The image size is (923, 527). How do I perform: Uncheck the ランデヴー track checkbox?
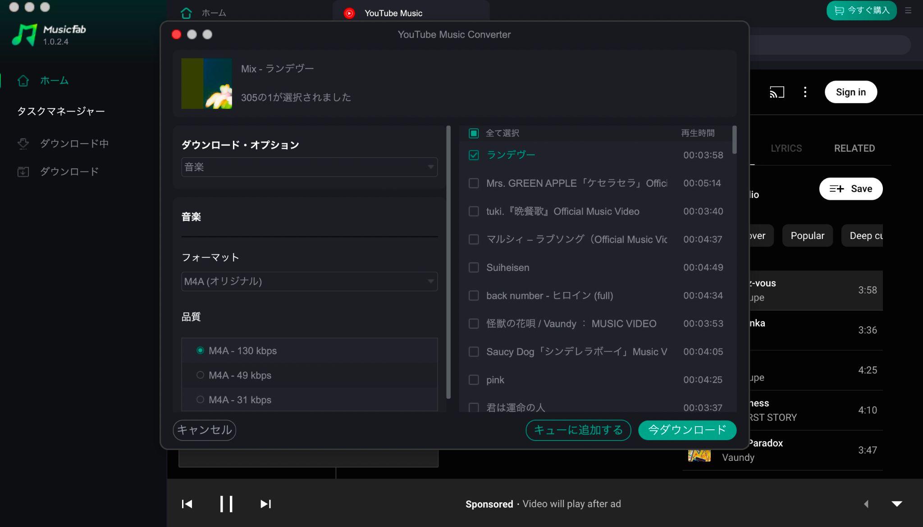coord(473,155)
